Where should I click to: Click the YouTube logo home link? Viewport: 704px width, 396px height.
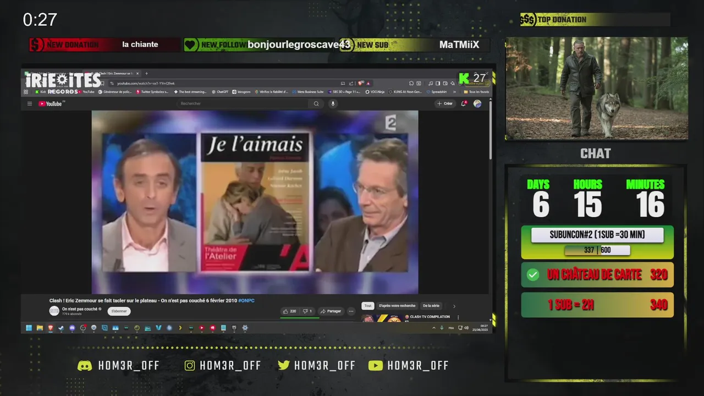point(50,103)
